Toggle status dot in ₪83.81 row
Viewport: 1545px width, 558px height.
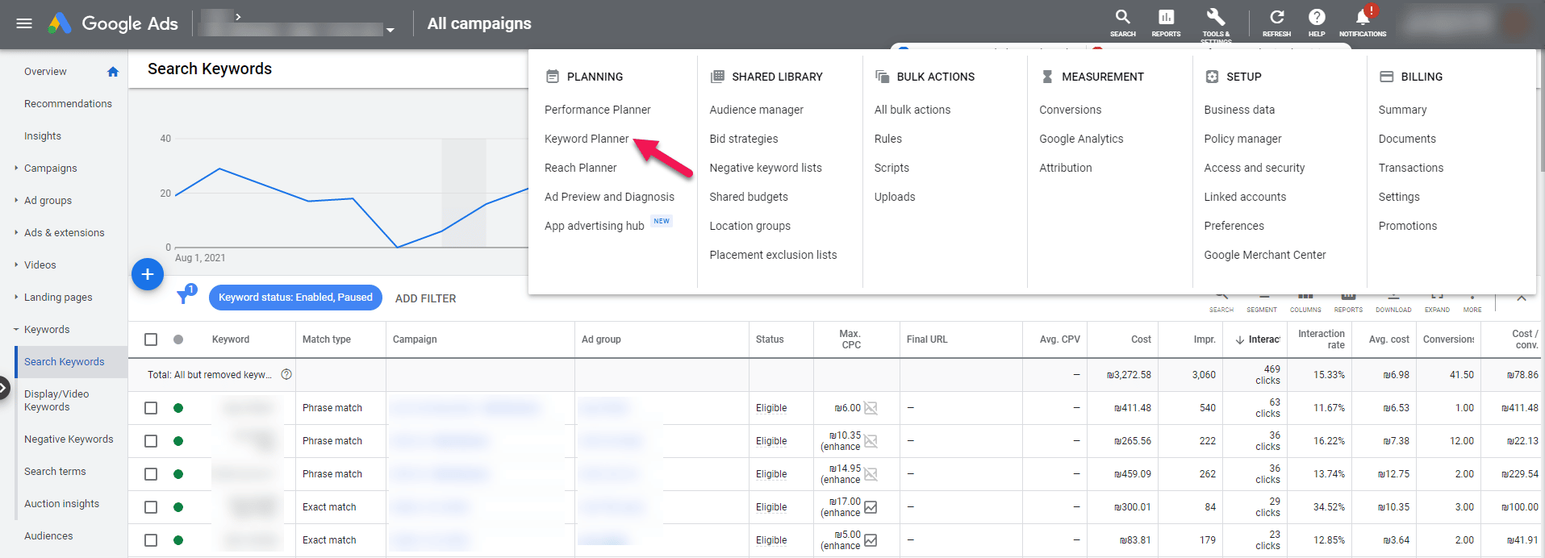pyautogui.click(x=178, y=540)
